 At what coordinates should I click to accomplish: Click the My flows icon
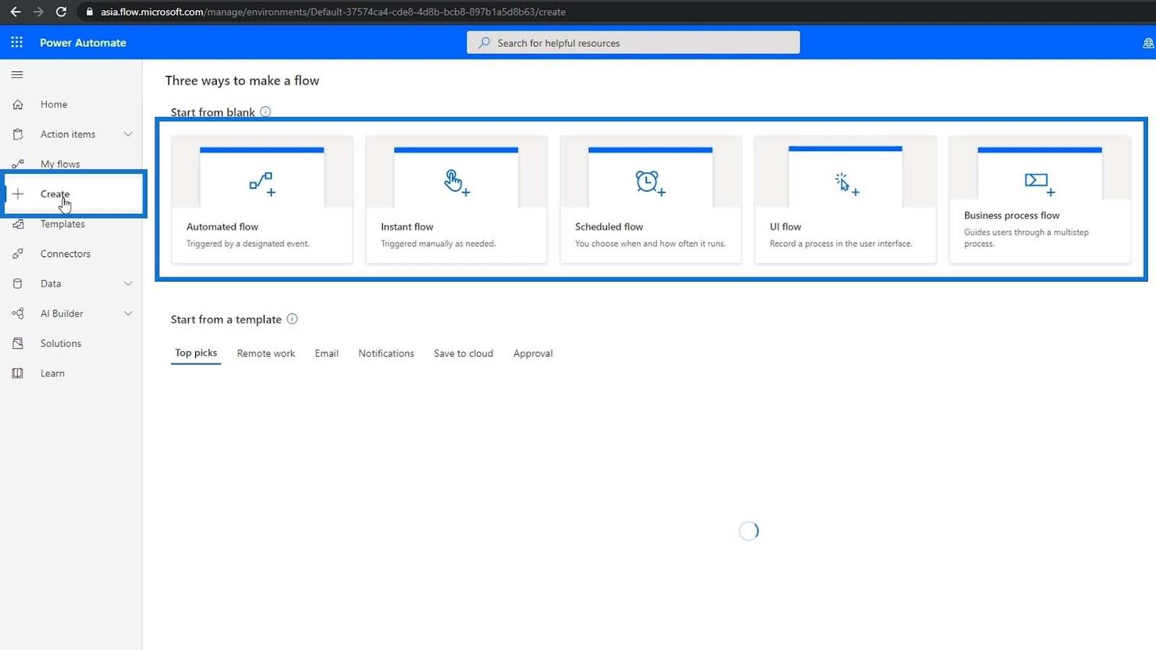[x=18, y=164]
